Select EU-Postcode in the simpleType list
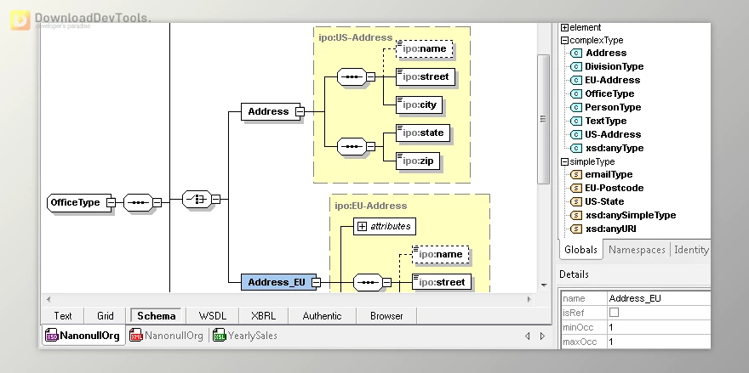 point(614,189)
